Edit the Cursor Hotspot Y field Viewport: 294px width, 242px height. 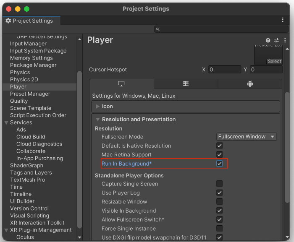coord(266,70)
